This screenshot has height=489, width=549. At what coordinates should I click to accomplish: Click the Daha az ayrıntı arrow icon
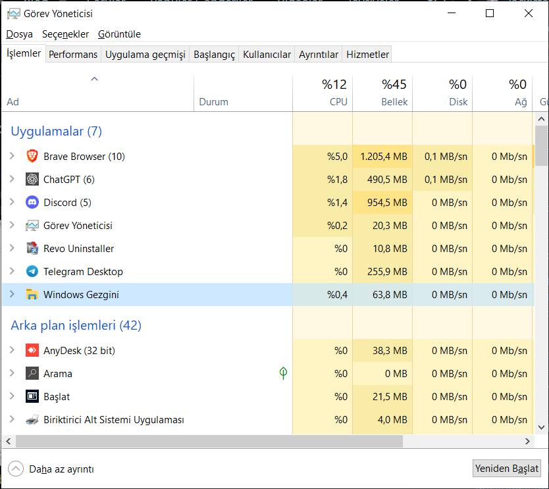[16, 469]
